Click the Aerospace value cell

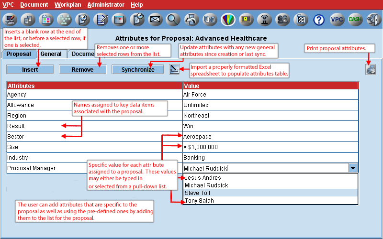(270, 136)
